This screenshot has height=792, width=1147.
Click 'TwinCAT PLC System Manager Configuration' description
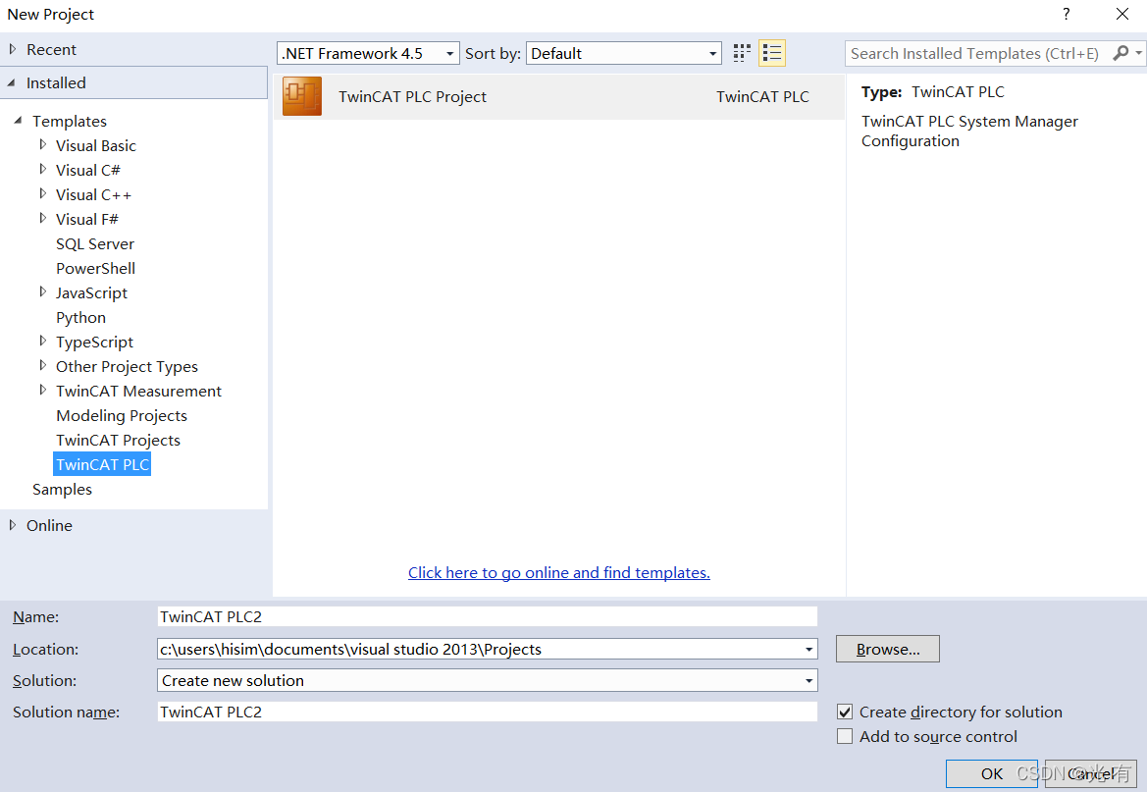[x=969, y=132]
